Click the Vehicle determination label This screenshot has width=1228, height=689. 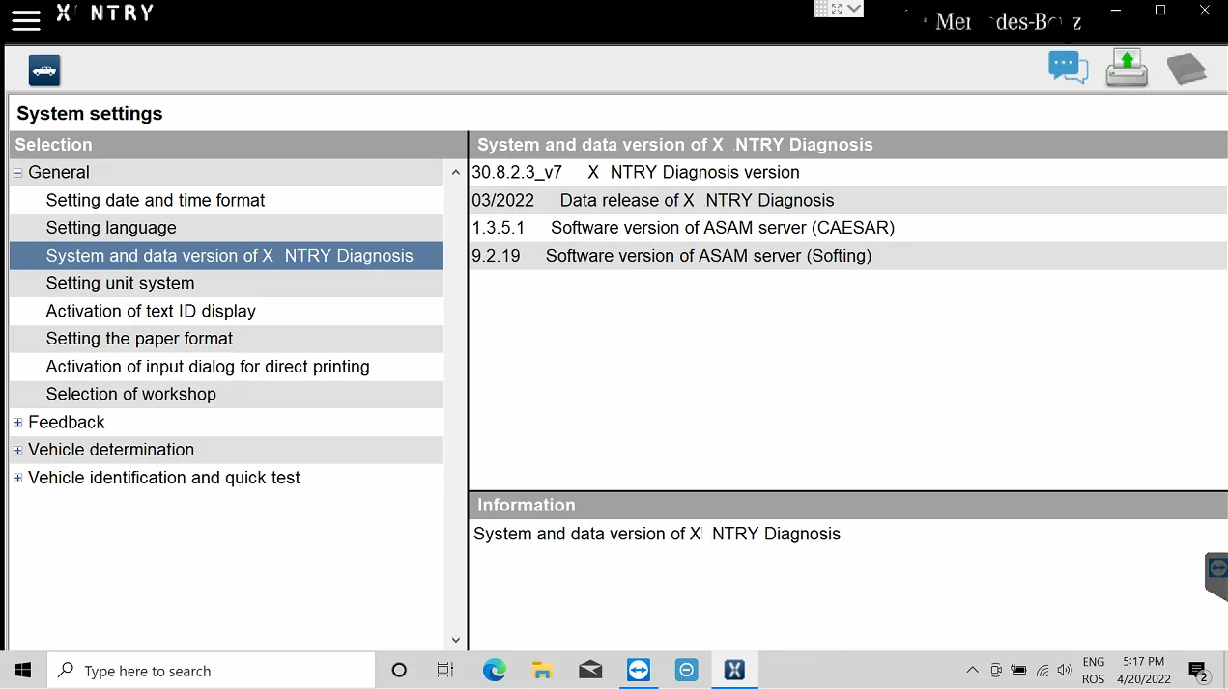click(111, 450)
